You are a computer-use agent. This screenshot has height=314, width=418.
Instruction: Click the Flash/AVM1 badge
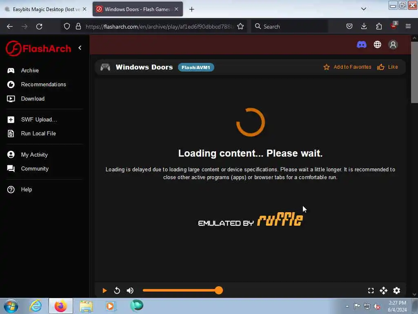[196, 67]
